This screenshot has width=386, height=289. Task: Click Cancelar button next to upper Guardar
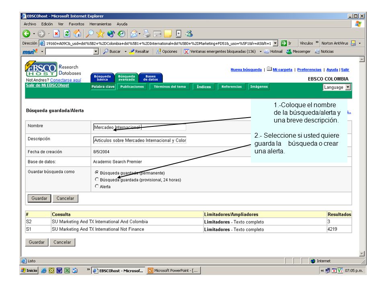(x=65, y=198)
